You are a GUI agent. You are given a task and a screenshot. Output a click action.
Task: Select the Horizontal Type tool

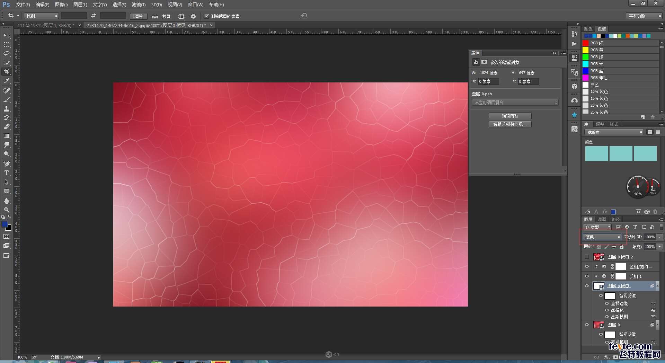tap(7, 173)
